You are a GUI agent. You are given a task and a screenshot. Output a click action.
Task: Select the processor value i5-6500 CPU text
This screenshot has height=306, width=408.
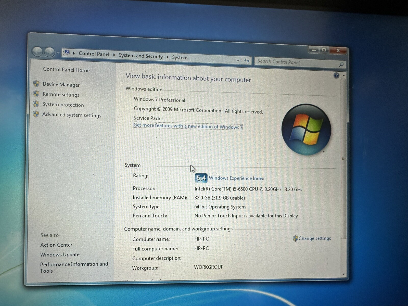point(248,189)
